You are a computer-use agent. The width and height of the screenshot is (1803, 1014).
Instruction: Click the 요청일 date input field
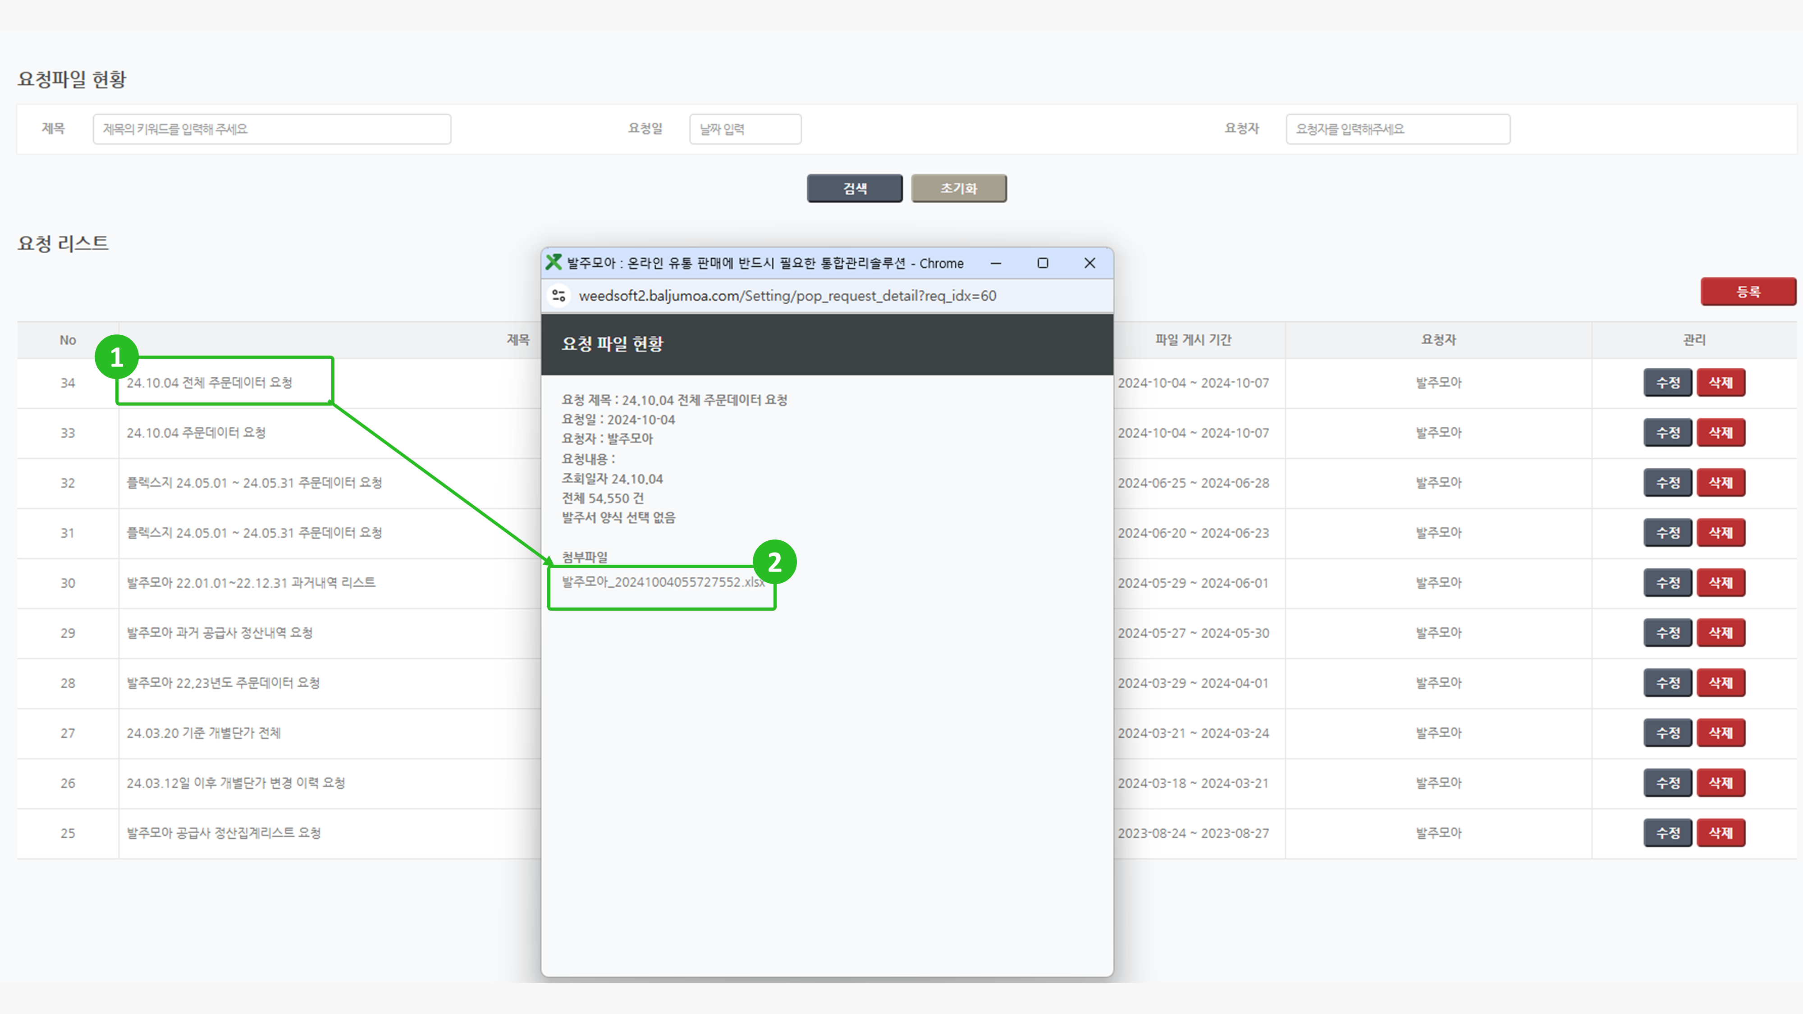coord(745,129)
